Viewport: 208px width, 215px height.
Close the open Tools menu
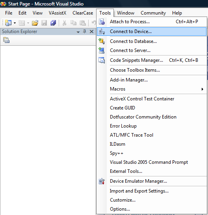point(105,13)
